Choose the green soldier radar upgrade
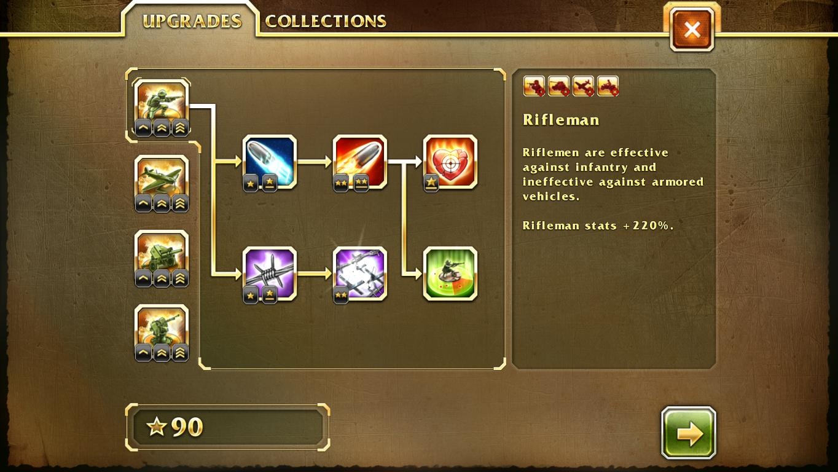The height and width of the screenshot is (472, 838). 450,273
